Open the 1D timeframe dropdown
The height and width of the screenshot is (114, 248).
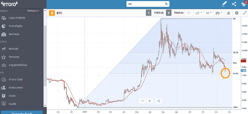(209, 13)
